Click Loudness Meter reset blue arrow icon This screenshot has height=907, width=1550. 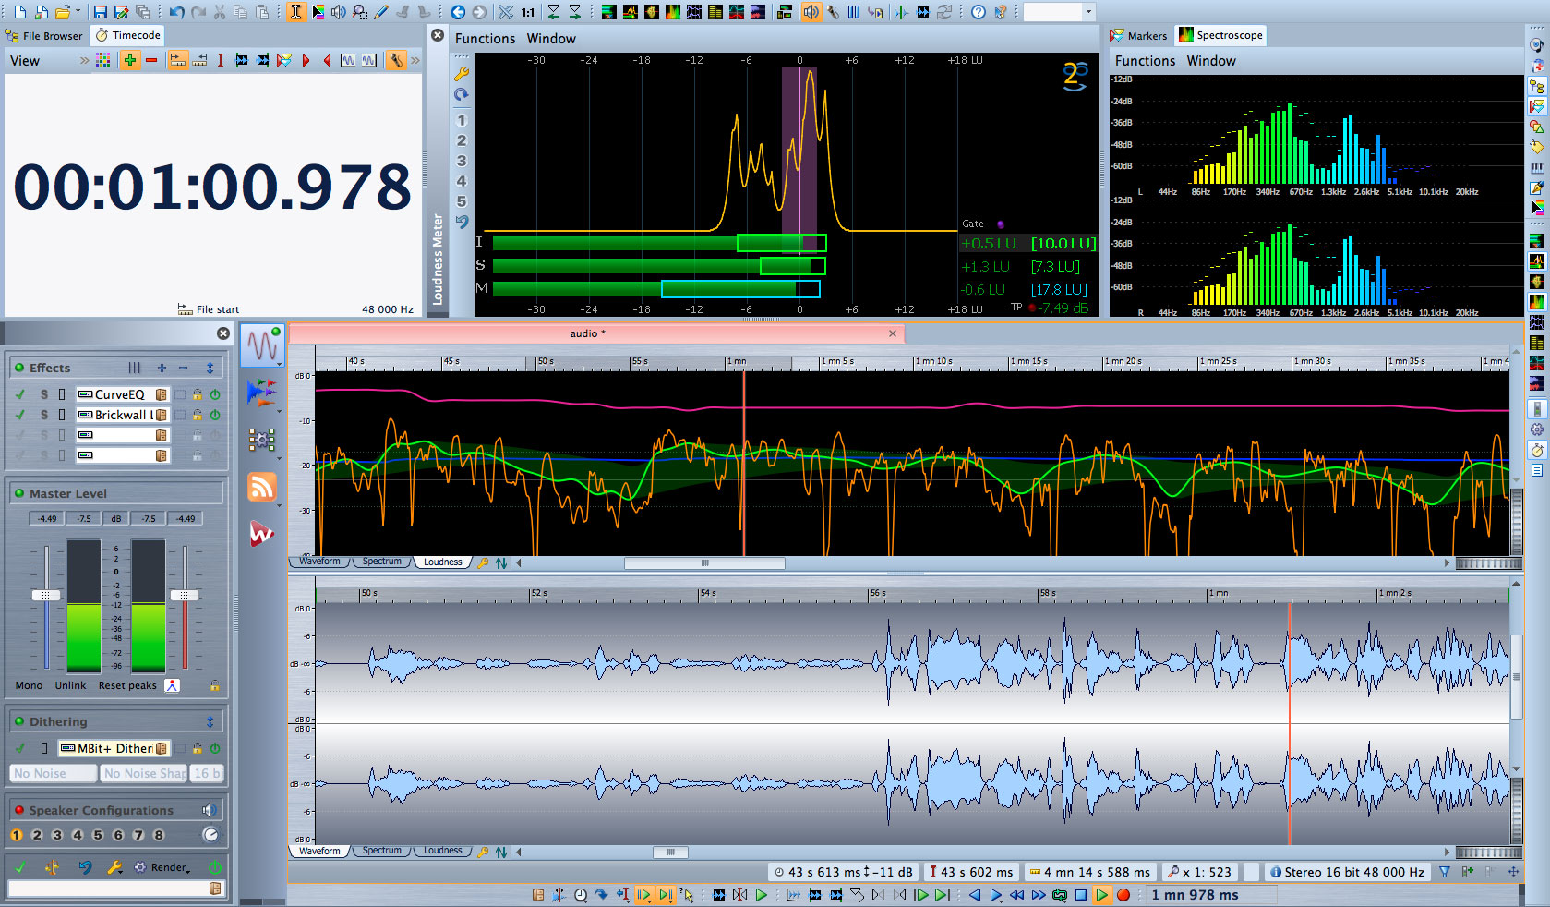click(462, 94)
